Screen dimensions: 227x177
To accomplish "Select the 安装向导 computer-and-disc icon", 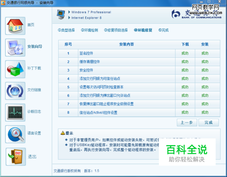I will (15, 48).
